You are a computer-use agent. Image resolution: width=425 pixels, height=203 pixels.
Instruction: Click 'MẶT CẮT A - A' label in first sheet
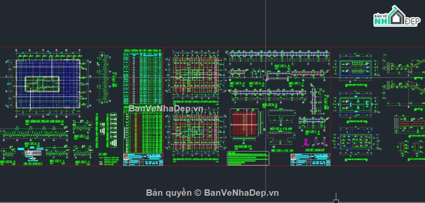32,143
